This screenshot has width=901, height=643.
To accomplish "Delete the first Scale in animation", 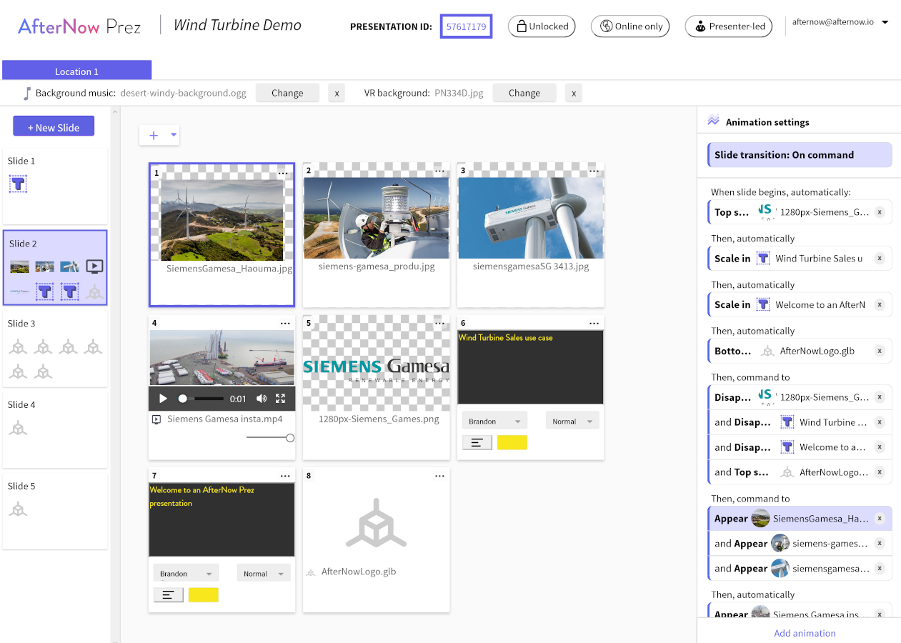I will [x=880, y=259].
